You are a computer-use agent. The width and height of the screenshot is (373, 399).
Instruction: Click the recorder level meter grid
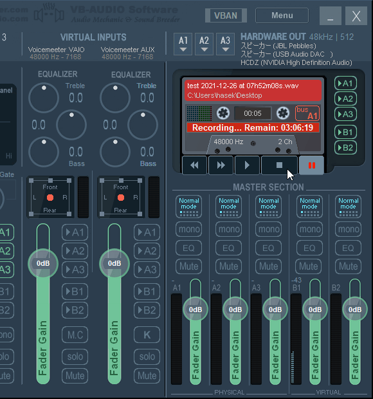click(x=199, y=113)
